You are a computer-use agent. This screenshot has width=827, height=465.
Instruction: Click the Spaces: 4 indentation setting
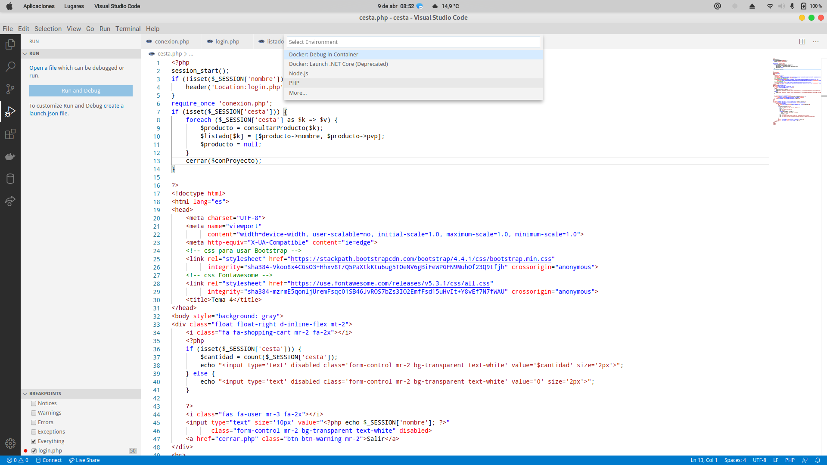pyautogui.click(x=735, y=460)
